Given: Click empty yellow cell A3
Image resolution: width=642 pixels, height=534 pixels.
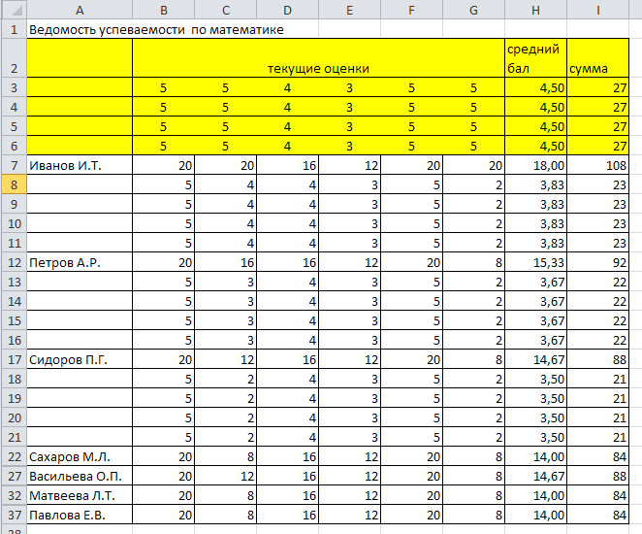Looking at the screenshot, I should (x=80, y=87).
